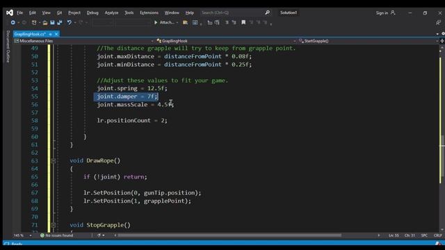
Task: Click the horizontal scrollbar right arrow
Action: click(379, 235)
